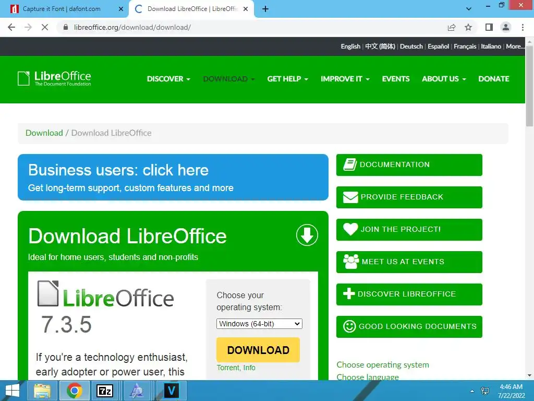Click the circular download arrow icon
Image resolution: width=534 pixels, height=401 pixels.
point(307,235)
